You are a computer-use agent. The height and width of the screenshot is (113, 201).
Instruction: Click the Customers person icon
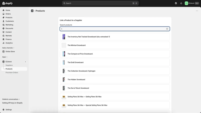point(4,21)
